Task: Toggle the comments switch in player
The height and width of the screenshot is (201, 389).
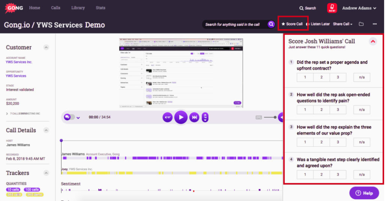Action: coord(69,117)
